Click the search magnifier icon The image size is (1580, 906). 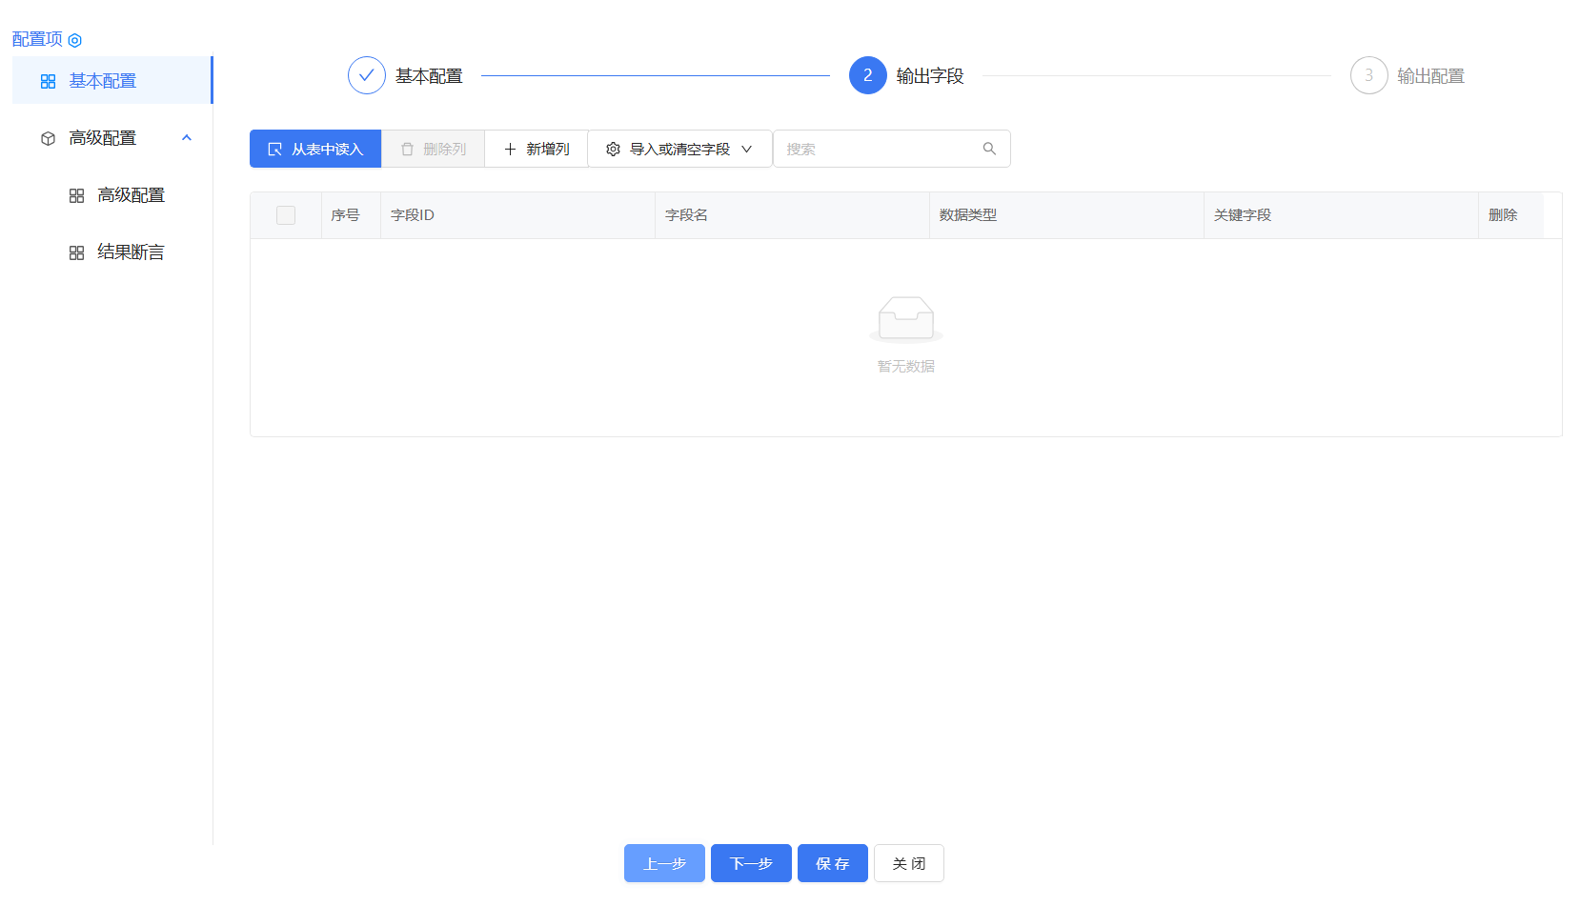click(x=989, y=149)
